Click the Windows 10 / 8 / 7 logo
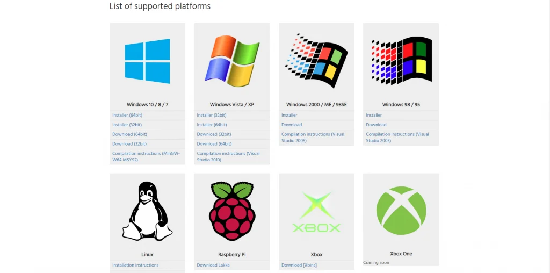Viewport: 550px width, 273px height. (x=147, y=61)
